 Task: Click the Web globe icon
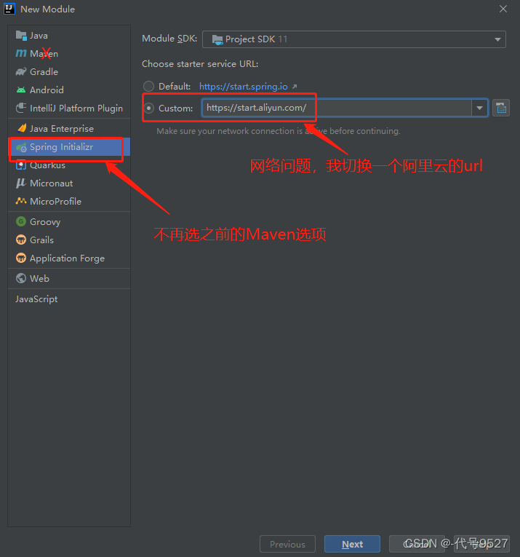tap(21, 278)
